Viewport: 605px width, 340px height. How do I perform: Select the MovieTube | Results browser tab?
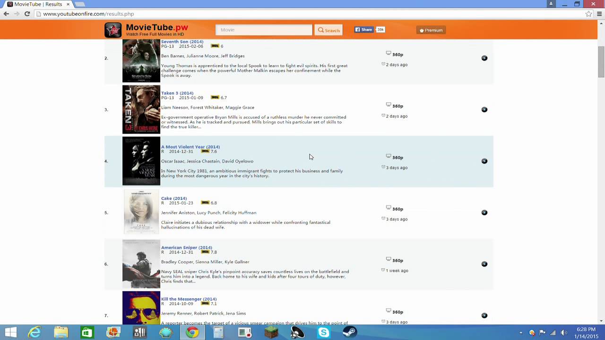[x=38, y=4]
